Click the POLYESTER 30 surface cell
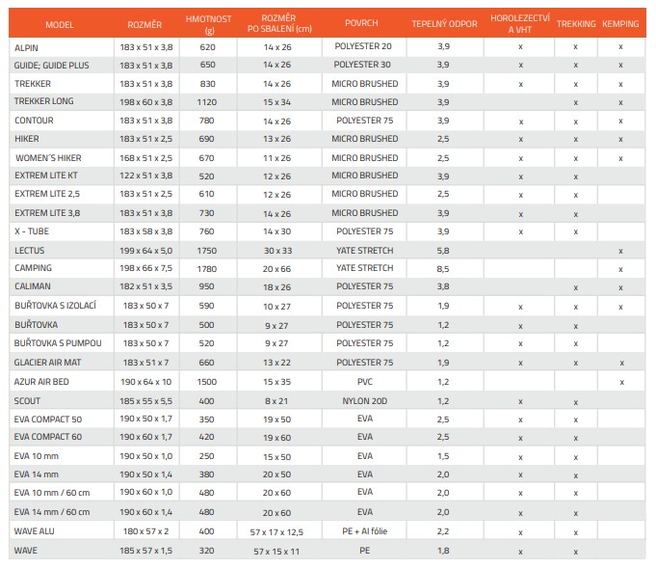The height and width of the screenshot is (569, 656). click(362, 65)
